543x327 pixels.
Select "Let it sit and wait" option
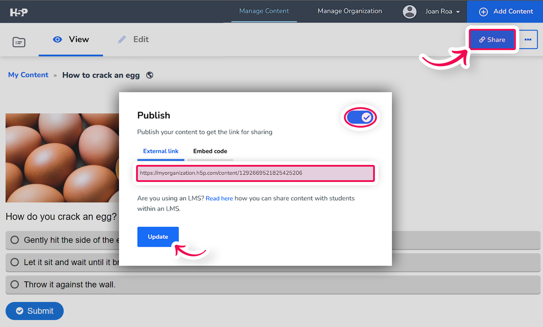click(15, 262)
